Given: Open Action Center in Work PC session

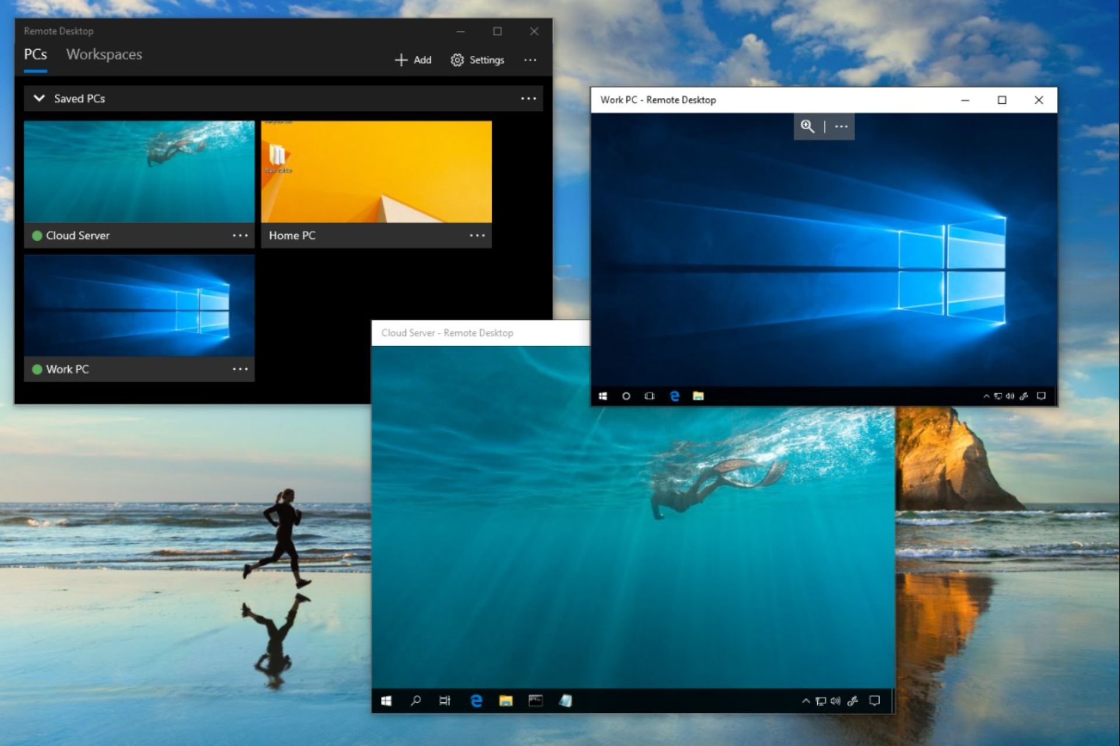Looking at the screenshot, I should 1041,396.
